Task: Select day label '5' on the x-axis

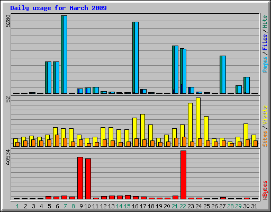Action: (x=49, y=206)
